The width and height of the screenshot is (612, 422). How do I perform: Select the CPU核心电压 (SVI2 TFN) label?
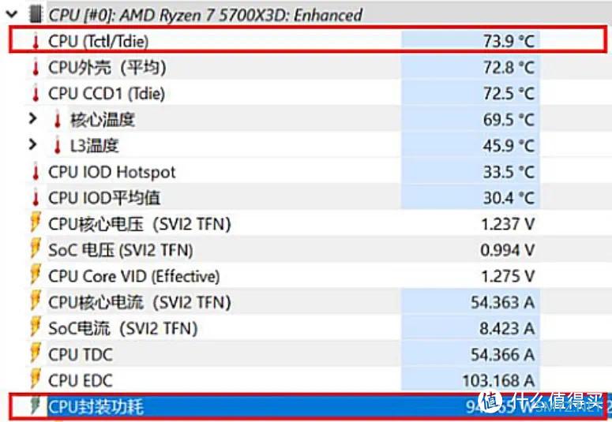coord(140,224)
